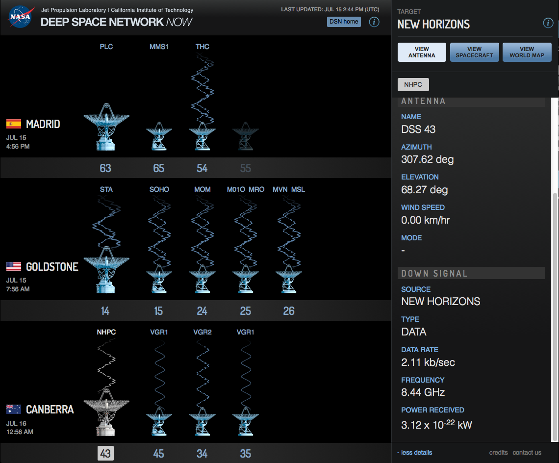This screenshot has width=559, height=463.
Task: Select the PLC spacecraft label
Action: pyautogui.click(x=106, y=47)
